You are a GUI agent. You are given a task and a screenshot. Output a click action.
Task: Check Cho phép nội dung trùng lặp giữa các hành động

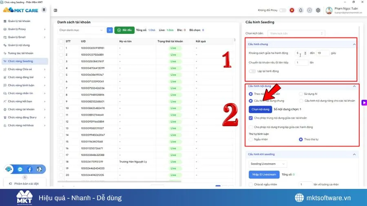coord(251,127)
